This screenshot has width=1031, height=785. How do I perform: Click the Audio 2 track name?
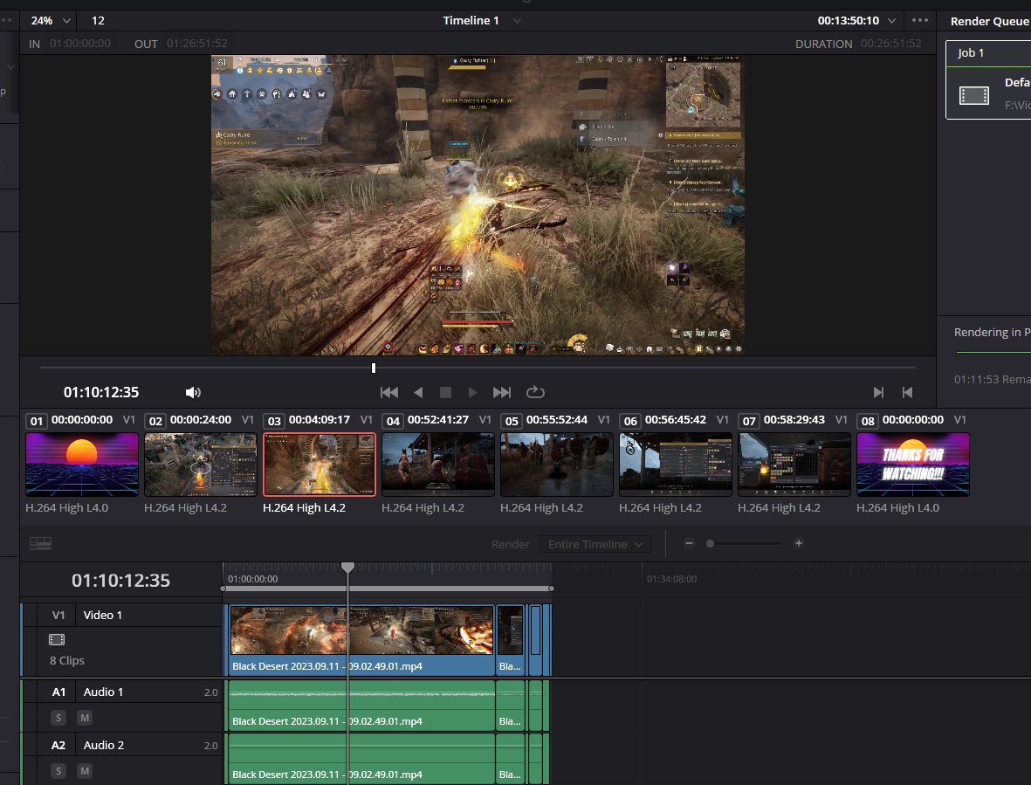click(103, 746)
